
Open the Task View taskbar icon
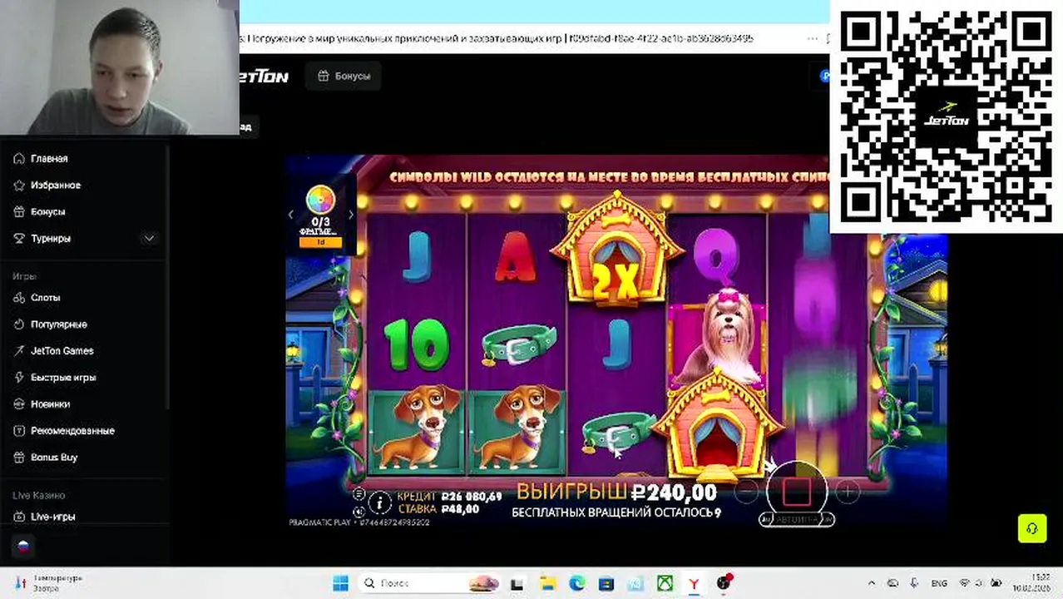tap(517, 583)
